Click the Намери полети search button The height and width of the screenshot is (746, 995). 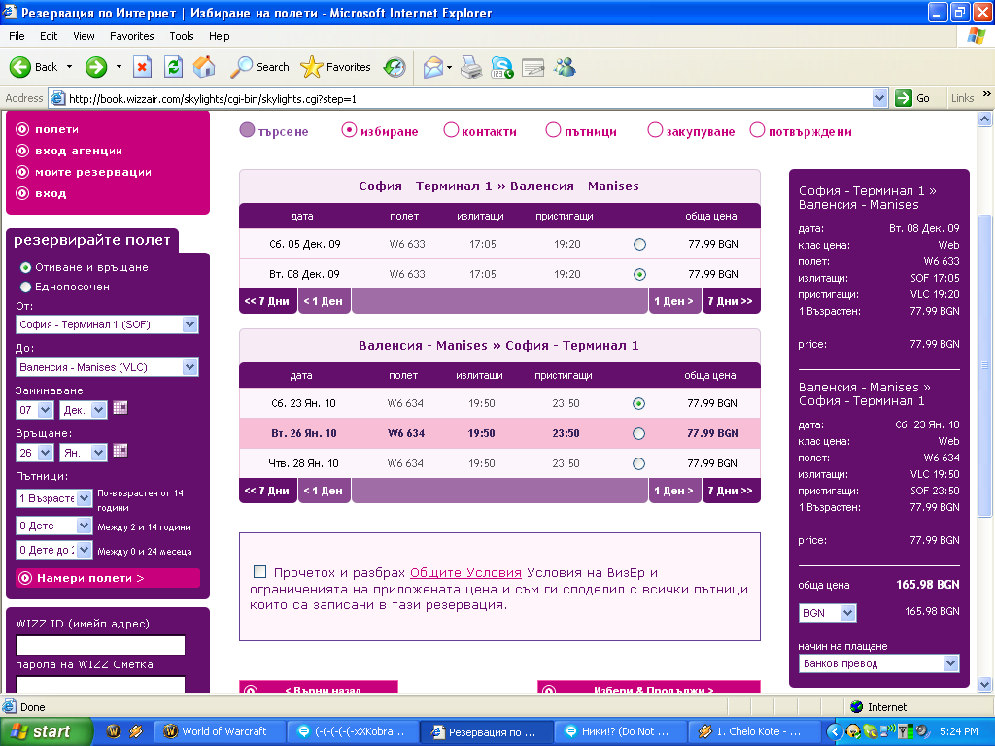(107, 578)
